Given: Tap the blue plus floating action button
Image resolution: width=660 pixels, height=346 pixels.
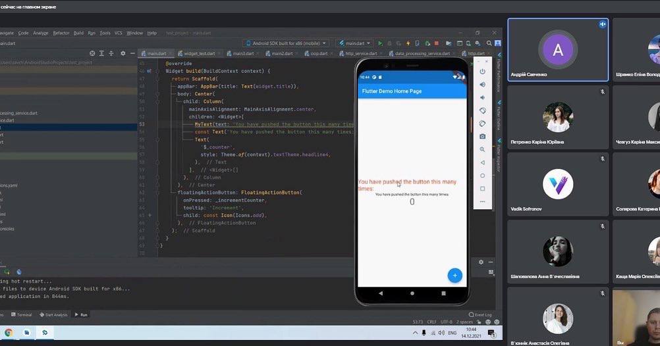Looking at the screenshot, I should coord(454,276).
